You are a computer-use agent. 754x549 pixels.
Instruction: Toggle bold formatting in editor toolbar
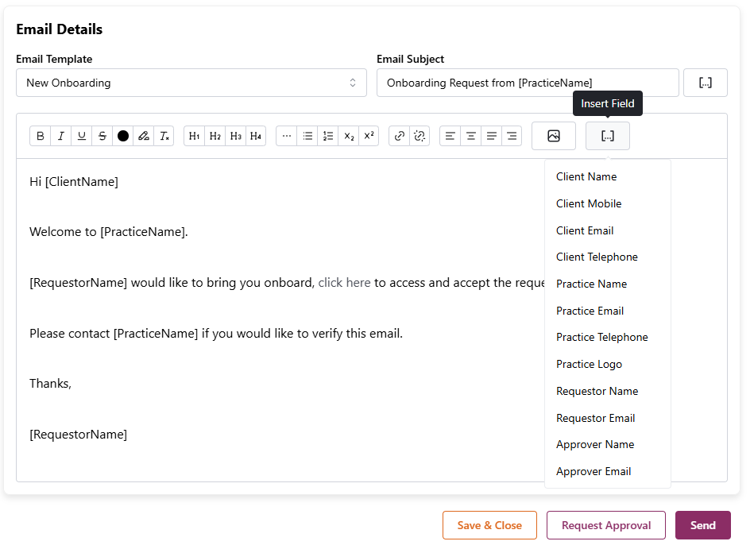pos(41,136)
